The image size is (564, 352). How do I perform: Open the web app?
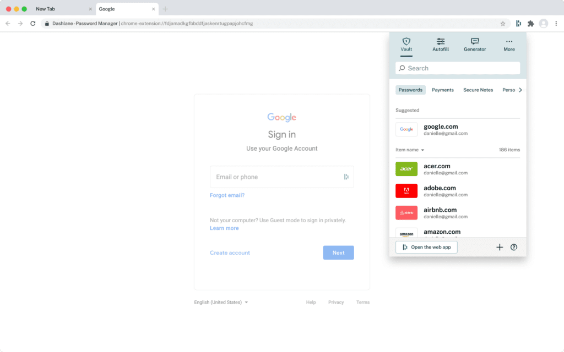(426, 247)
